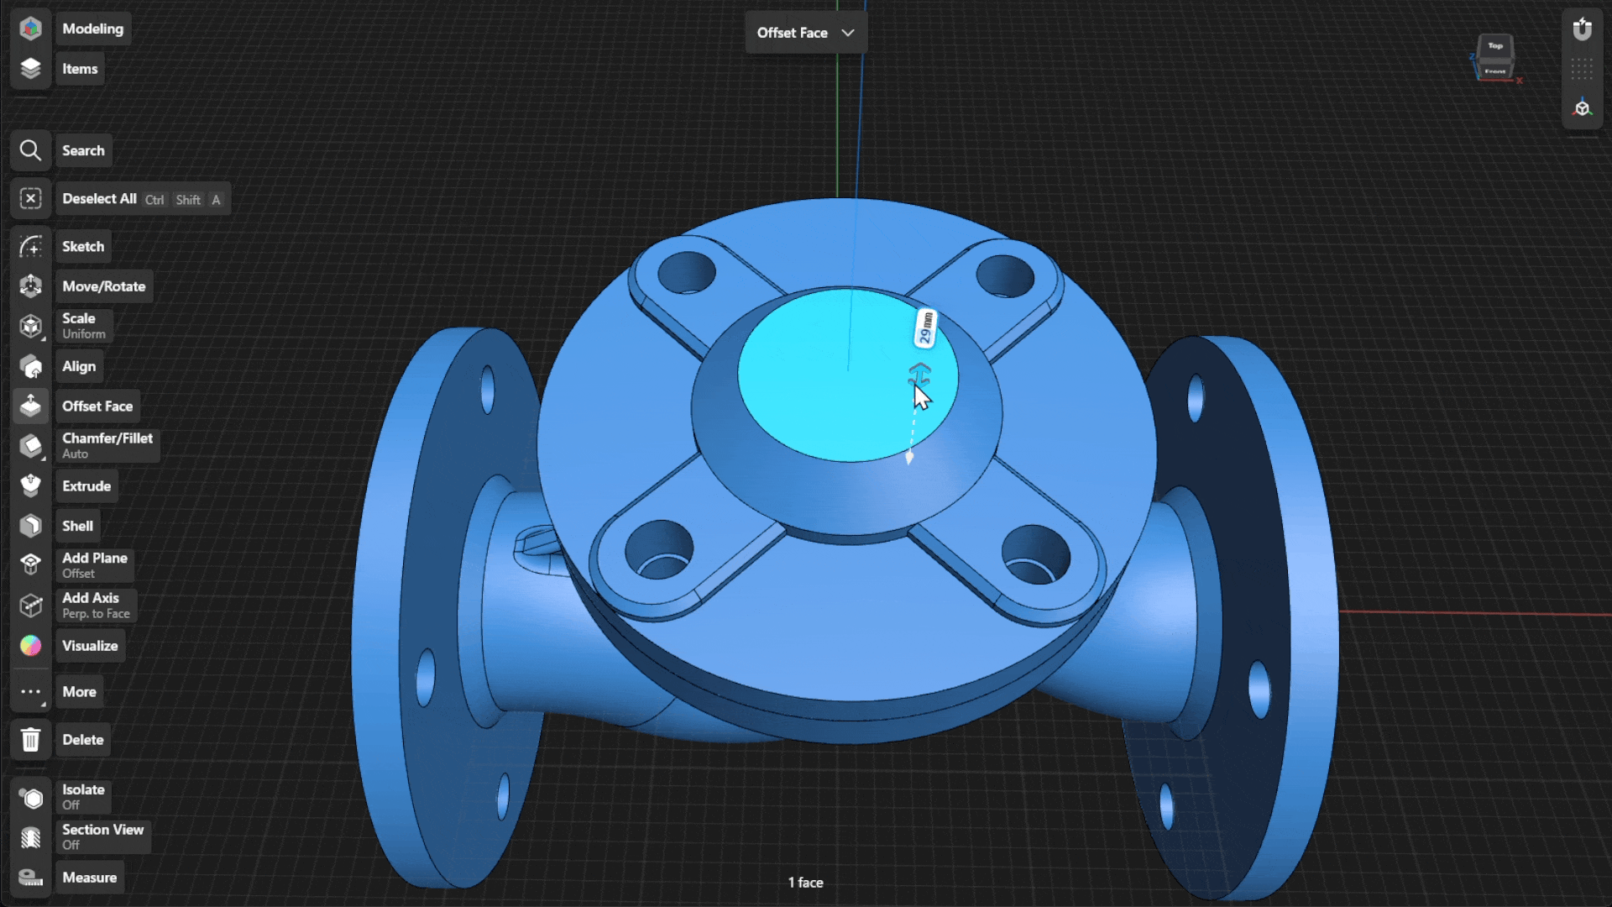The height and width of the screenshot is (907, 1612).
Task: Open the Search magnifier icon
Action: (x=31, y=151)
